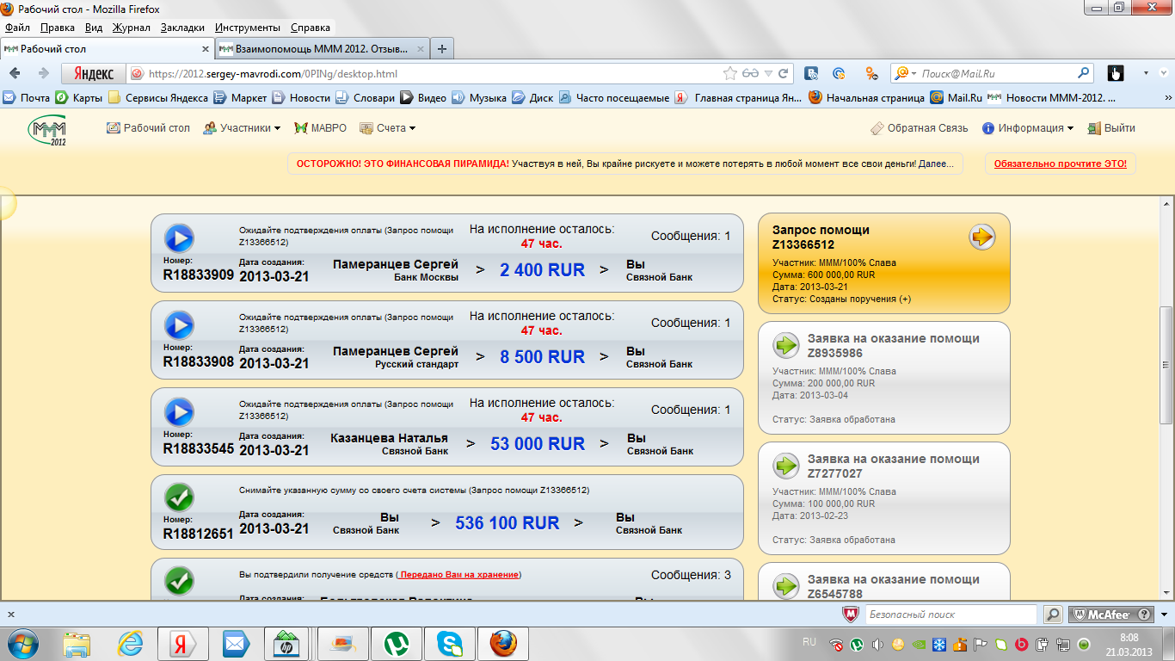This screenshot has width=1175, height=661.
Task: Click the Обратная Связь link
Action: [919, 128]
